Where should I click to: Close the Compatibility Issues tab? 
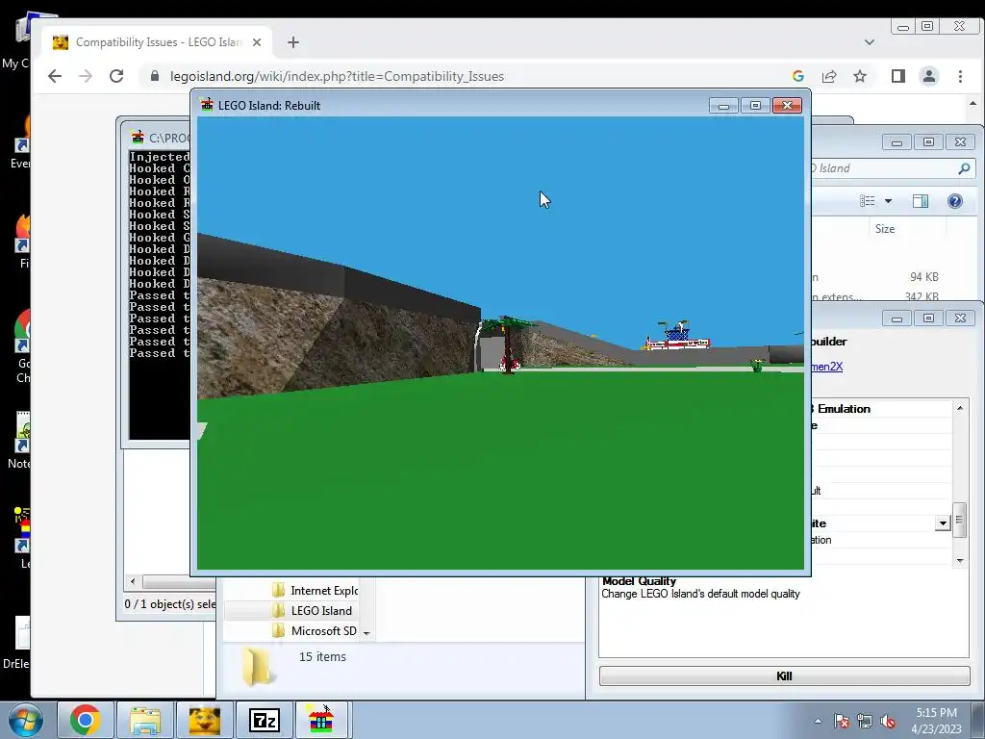(256, 42)
